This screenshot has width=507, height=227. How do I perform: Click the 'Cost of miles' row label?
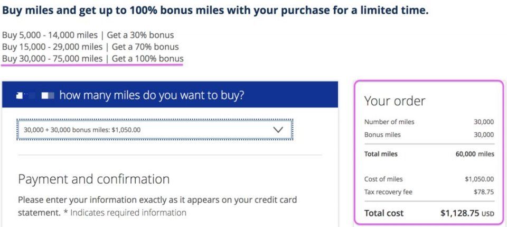[383, 179]
